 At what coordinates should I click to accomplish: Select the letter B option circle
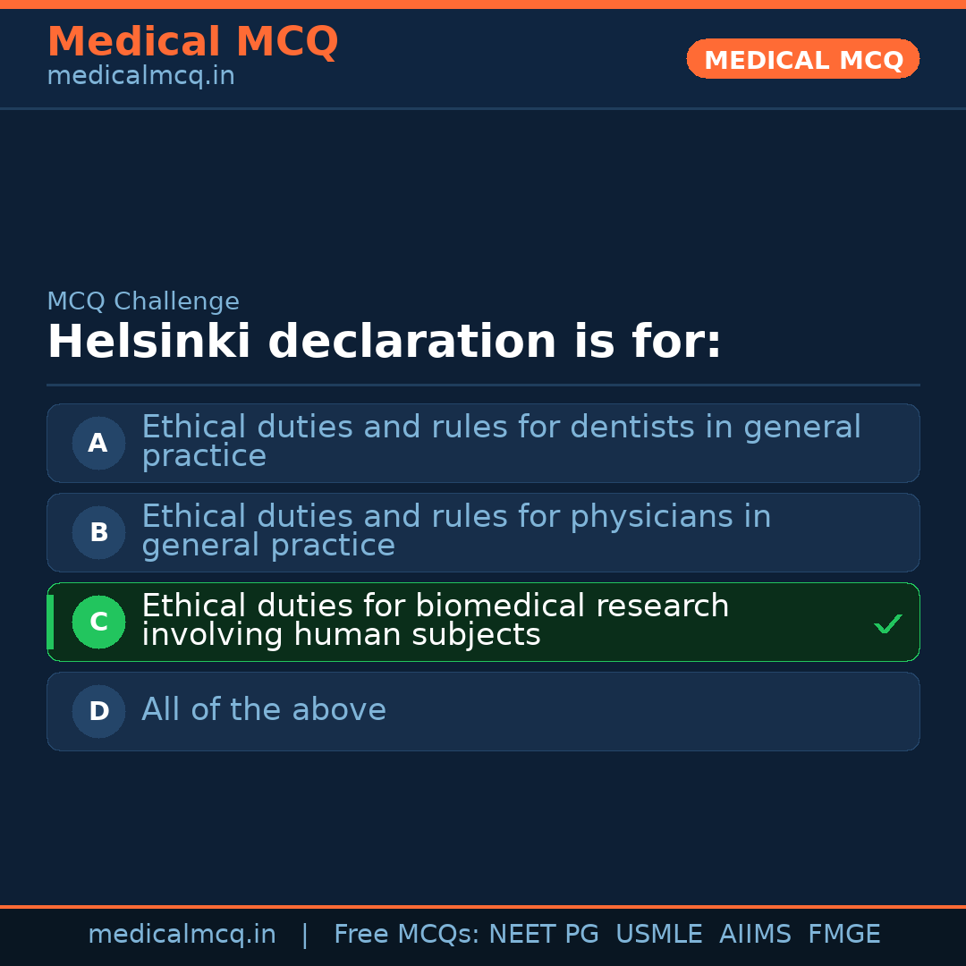(x=98, y=532)
